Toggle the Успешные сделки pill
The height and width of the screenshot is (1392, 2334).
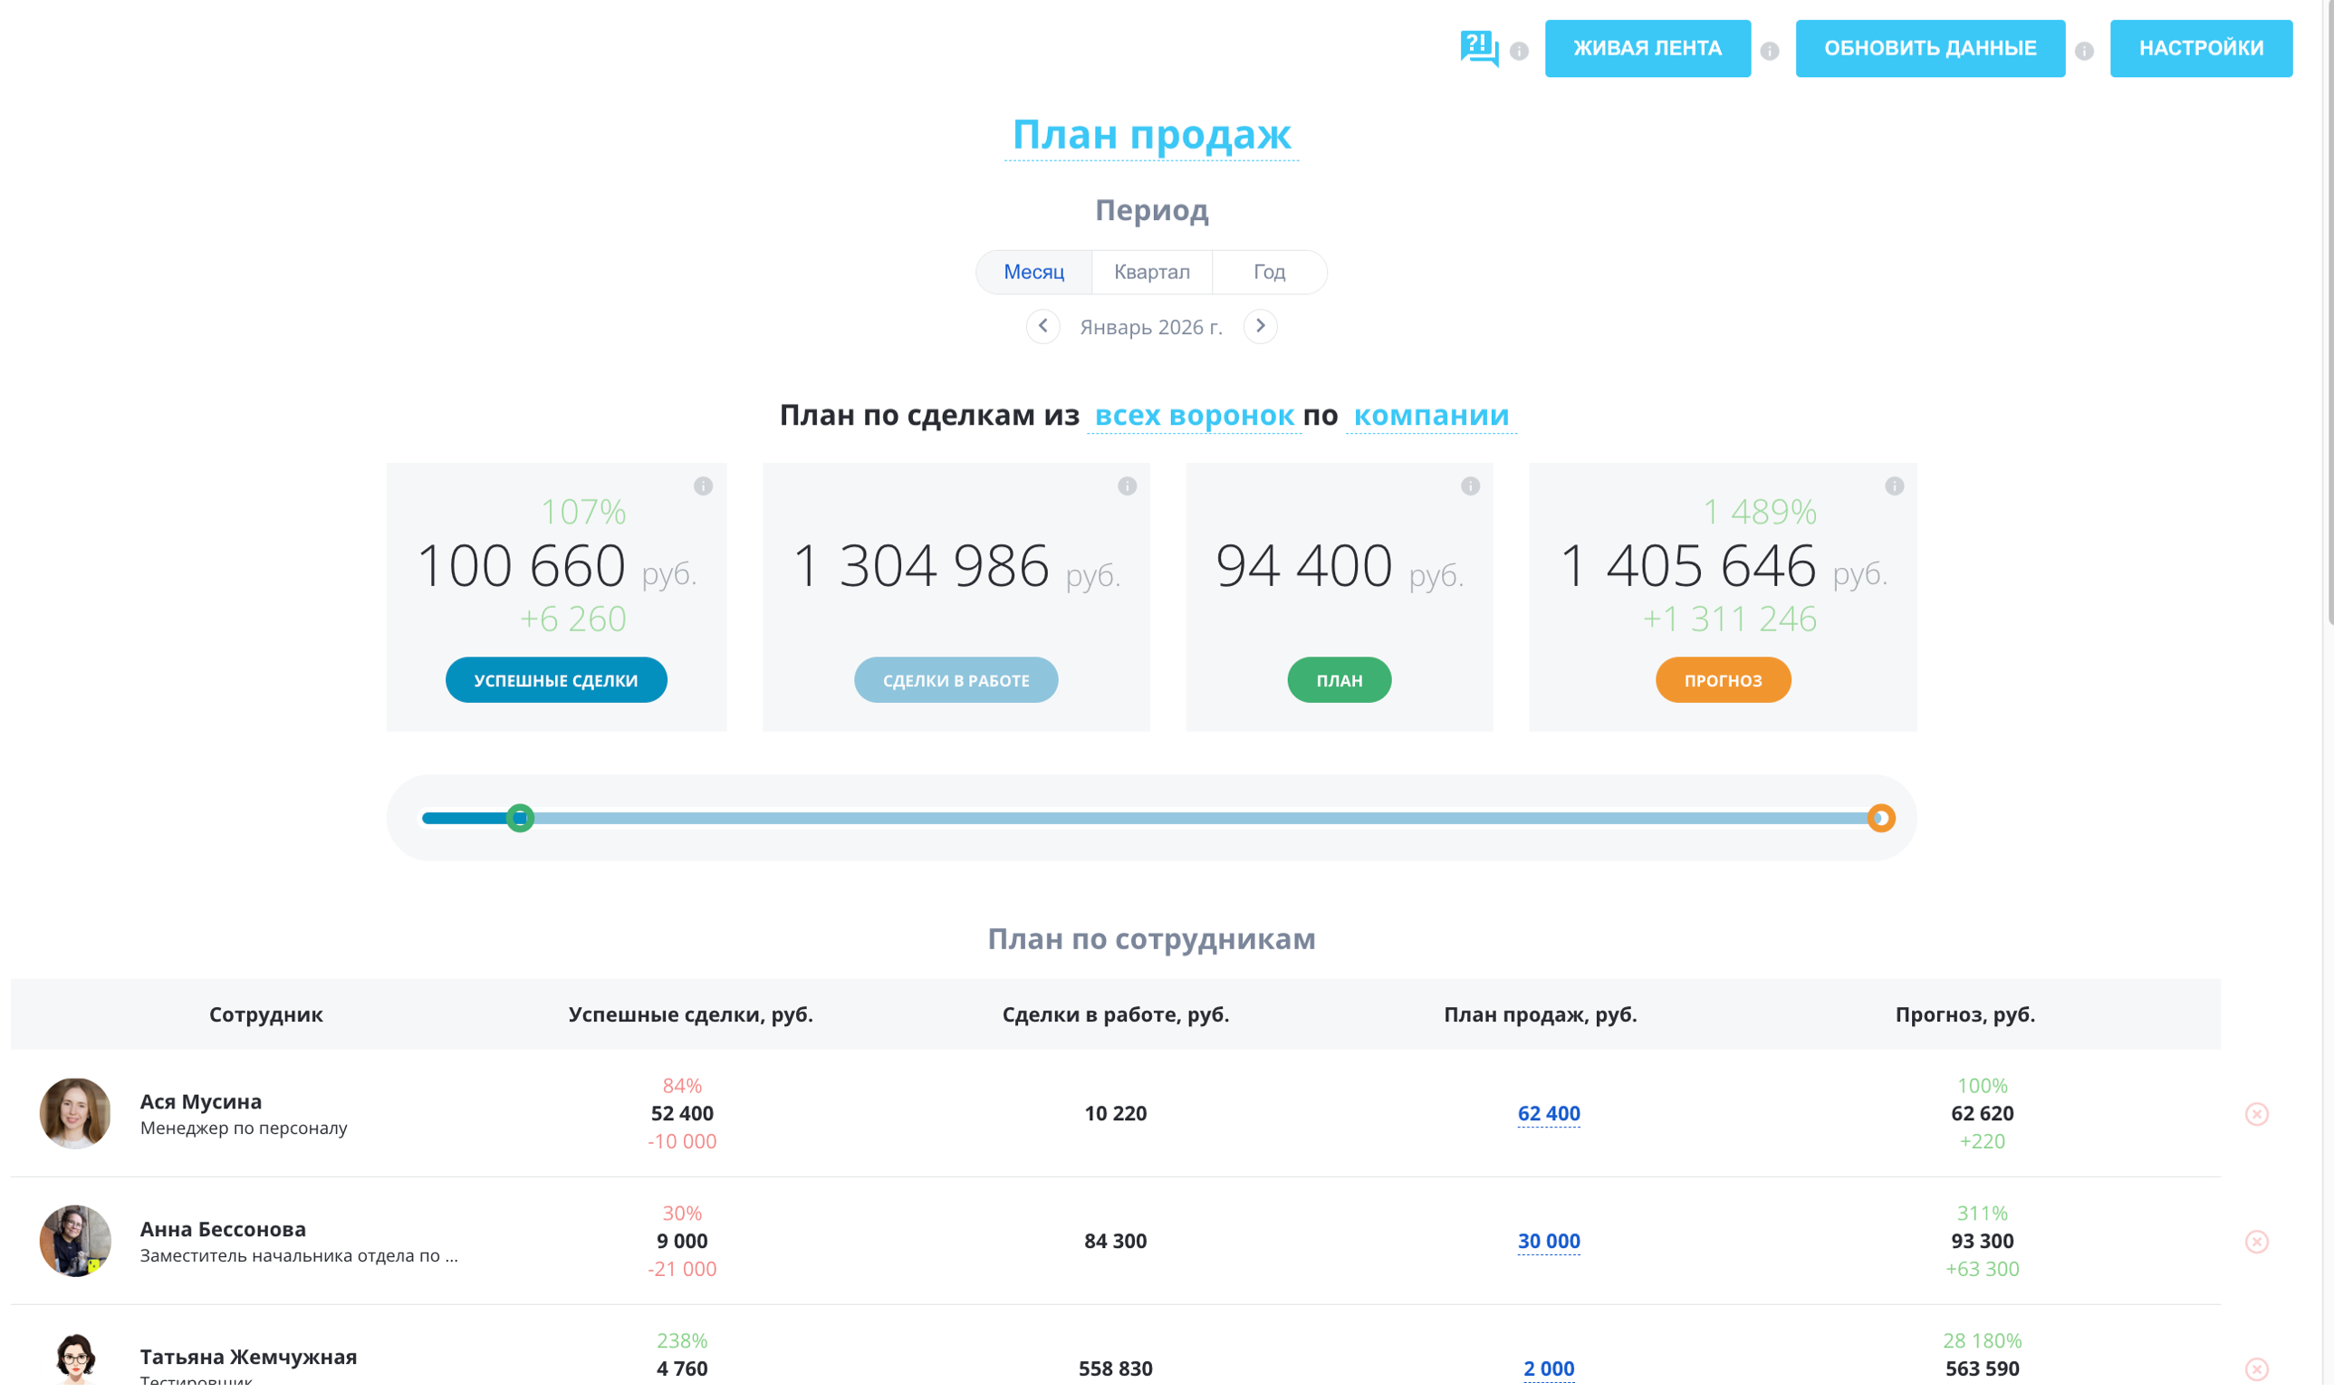(x=555, y=680)
